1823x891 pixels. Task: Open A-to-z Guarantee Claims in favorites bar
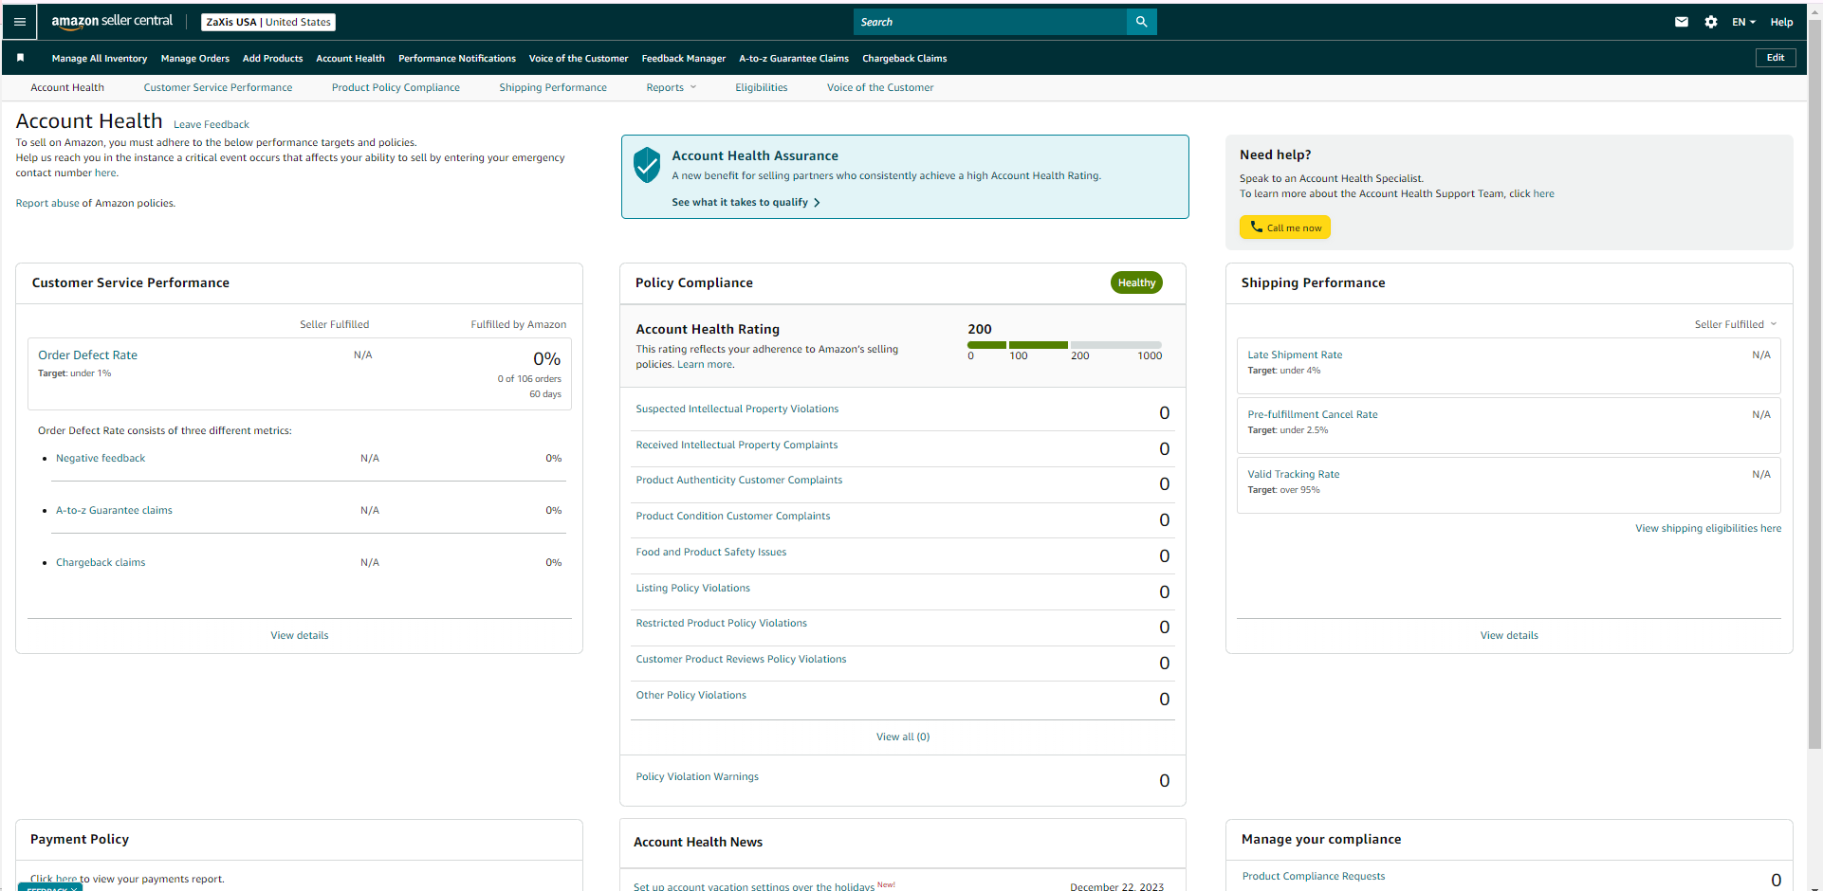click(794, 58)
